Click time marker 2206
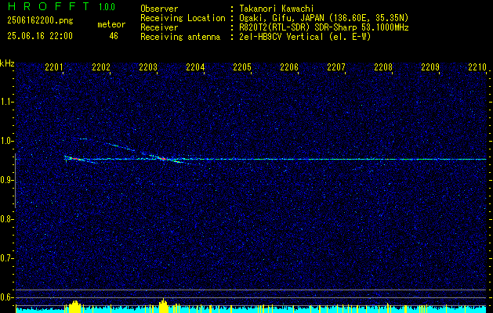Viewport: 493px width, 313px height. click(x=289, y=67)
